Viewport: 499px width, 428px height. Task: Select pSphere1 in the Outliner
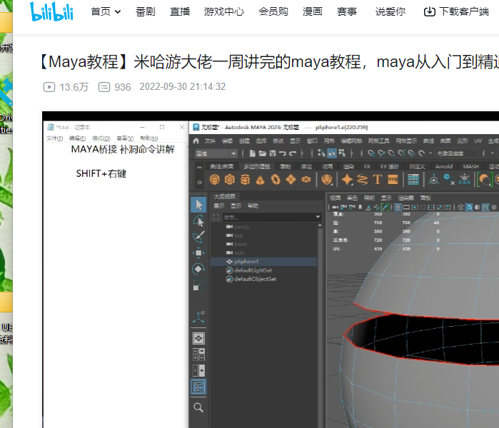(264, 261)
